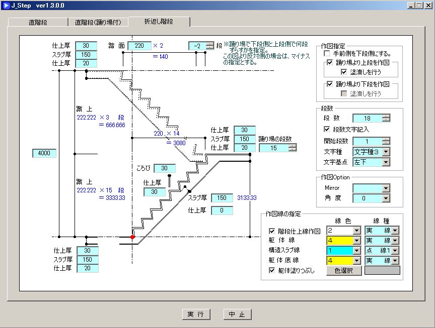
Task: Click the J_Step title bar app icon
Action: 6,5
